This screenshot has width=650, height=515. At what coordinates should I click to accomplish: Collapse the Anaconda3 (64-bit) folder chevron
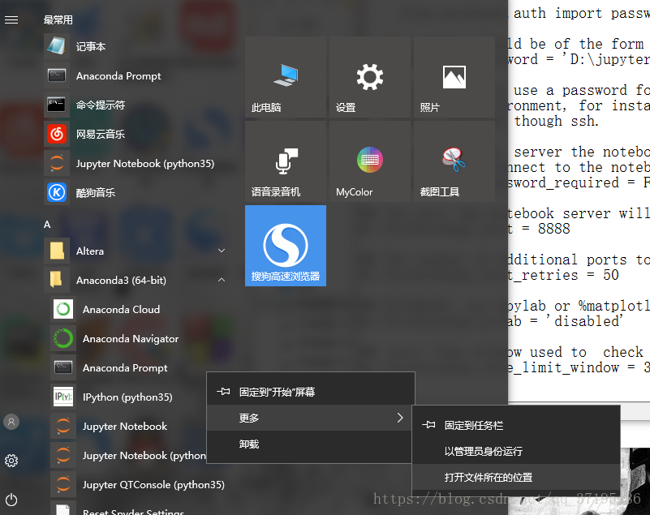click(x=222, y=280)
